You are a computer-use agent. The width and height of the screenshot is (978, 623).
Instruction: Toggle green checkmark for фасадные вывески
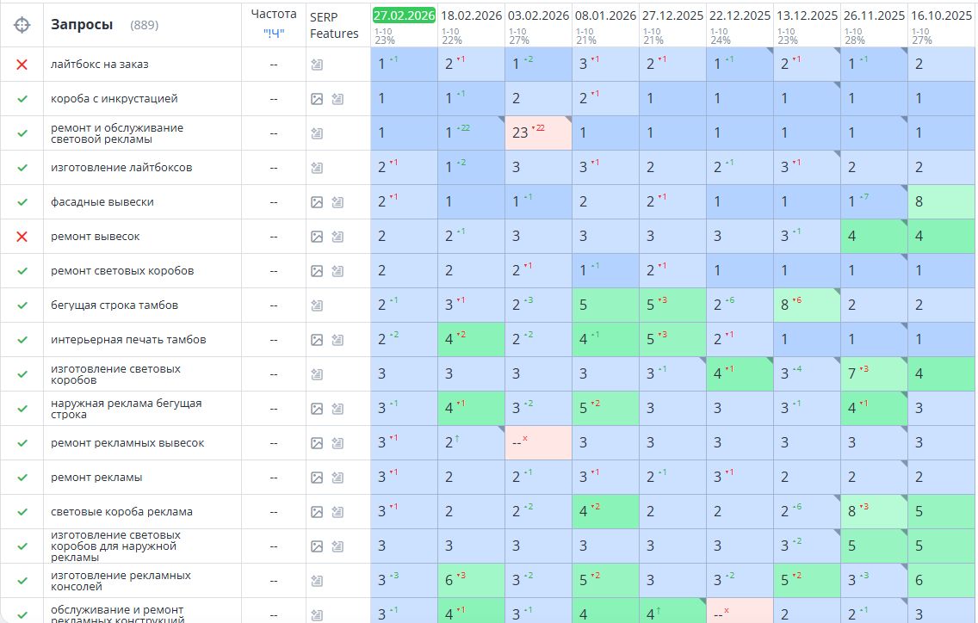click(22, 202)
